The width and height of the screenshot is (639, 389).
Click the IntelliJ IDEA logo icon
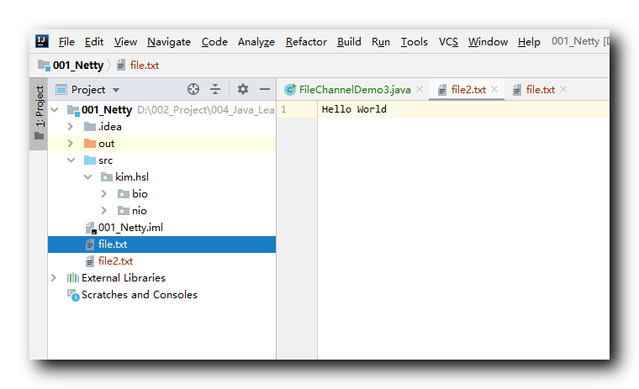[x=42, y=41]
